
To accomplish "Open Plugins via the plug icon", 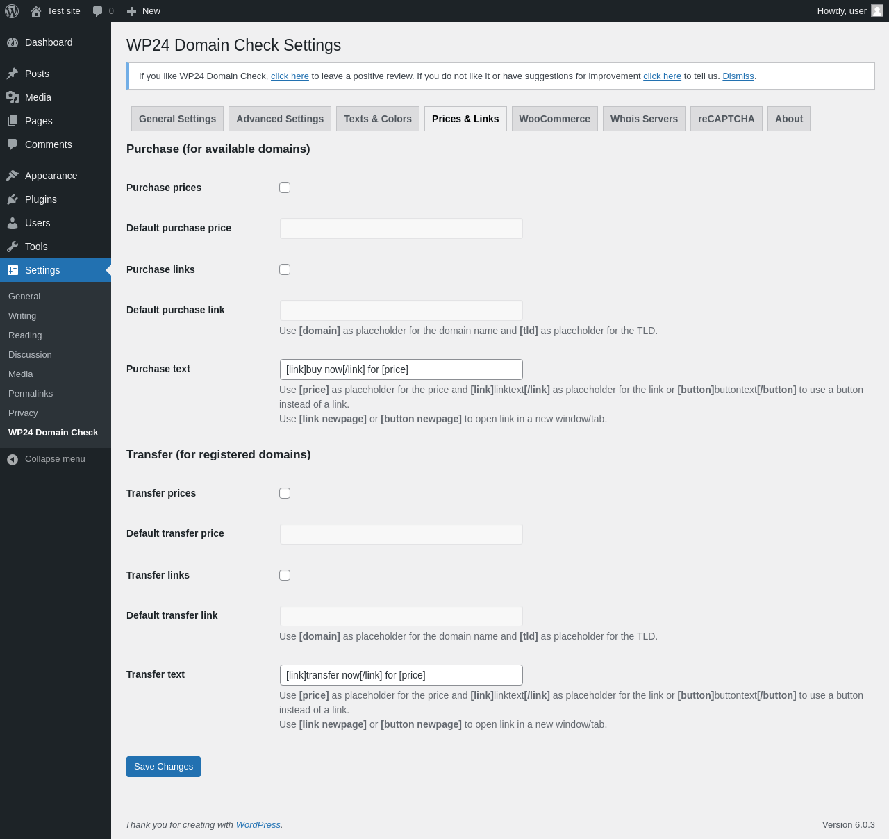I will coord(13,199).
